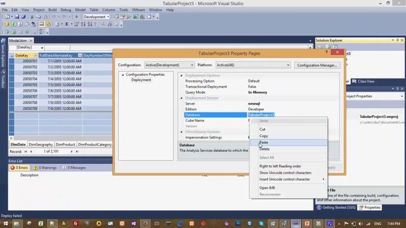Image resolution: width=406 pixels, height=228 pixels.
Task: Click the Copy toolbar icon
Action: 38,17
